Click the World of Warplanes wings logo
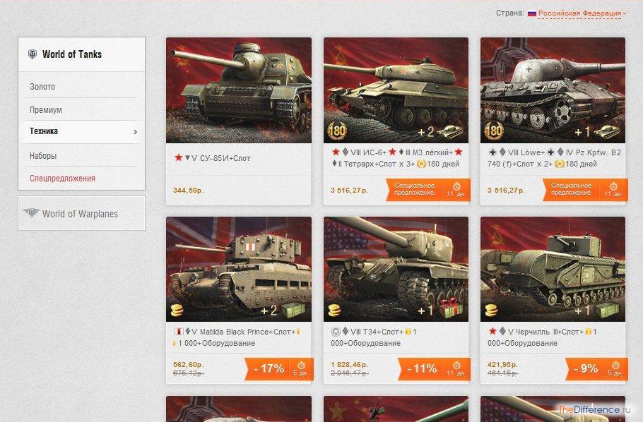This screenshot has height=422, width=643. 31,213
